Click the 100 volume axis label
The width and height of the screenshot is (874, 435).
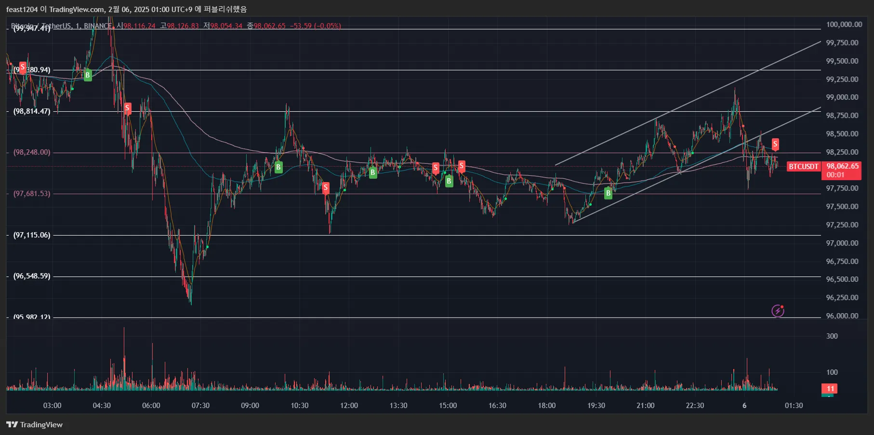(x=832, y=372)
